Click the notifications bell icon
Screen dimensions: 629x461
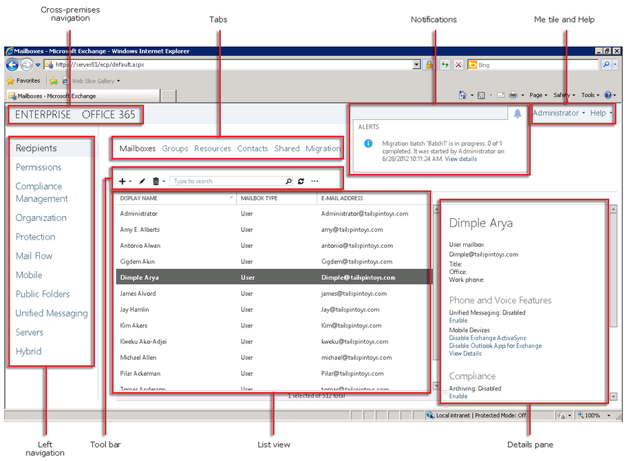coord(518,114)
